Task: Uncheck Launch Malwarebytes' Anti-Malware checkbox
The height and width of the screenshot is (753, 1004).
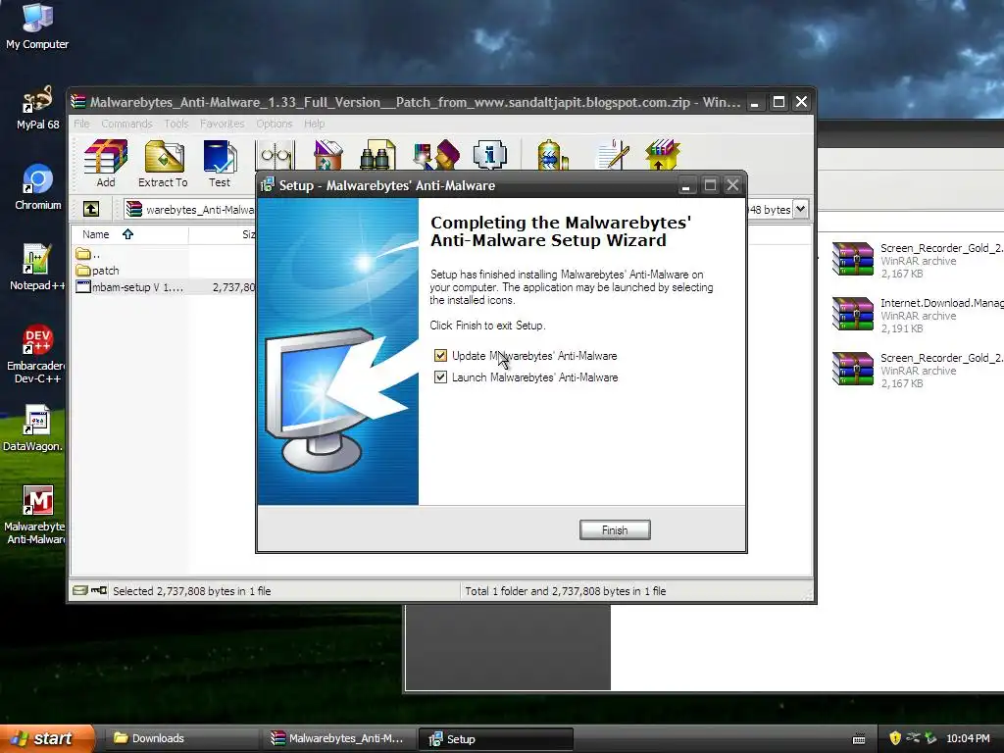Action: 440,377
